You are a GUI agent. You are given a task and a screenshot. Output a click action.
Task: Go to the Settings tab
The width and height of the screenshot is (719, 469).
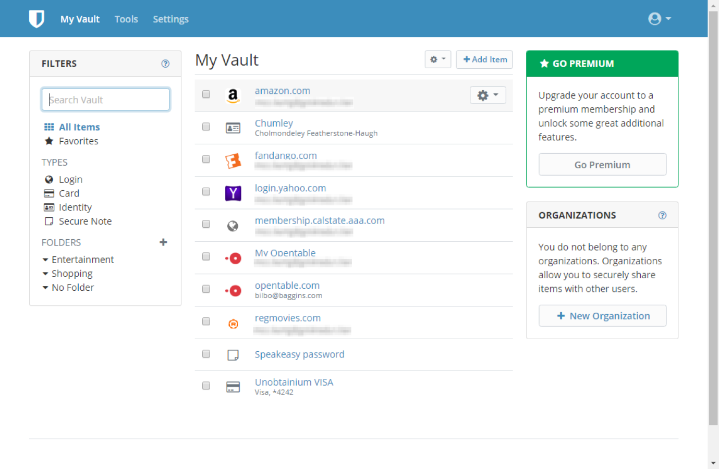pyautogui.click(x=170, y=19)
